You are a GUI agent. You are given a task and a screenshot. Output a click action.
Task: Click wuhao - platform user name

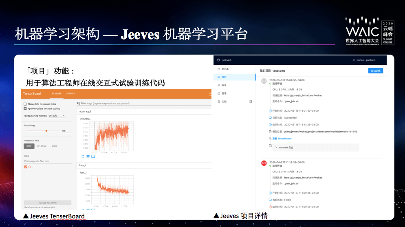(x=366, y=60)
